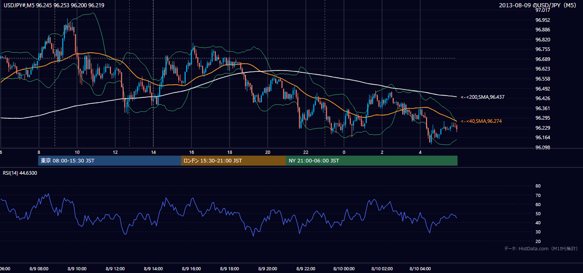Click the RSI scale value 70
Screen dimensions: 583x273
(538, 195)
